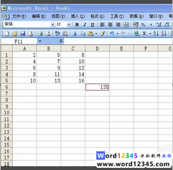Viewport: 173px width, 170px height.
Task: Open a file with the Open folder icon
Action: (x=15, y=33)
